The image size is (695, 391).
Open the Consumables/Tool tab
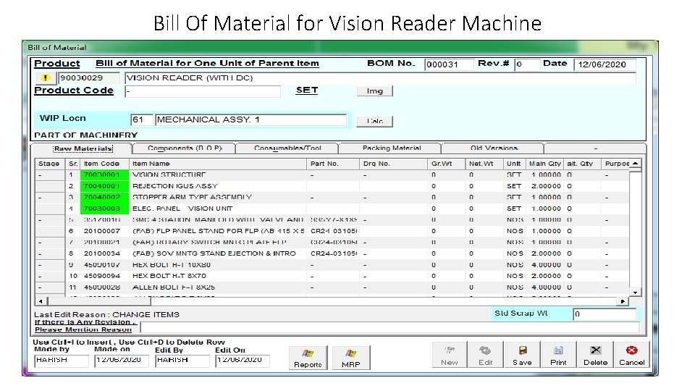pos(287,148)
